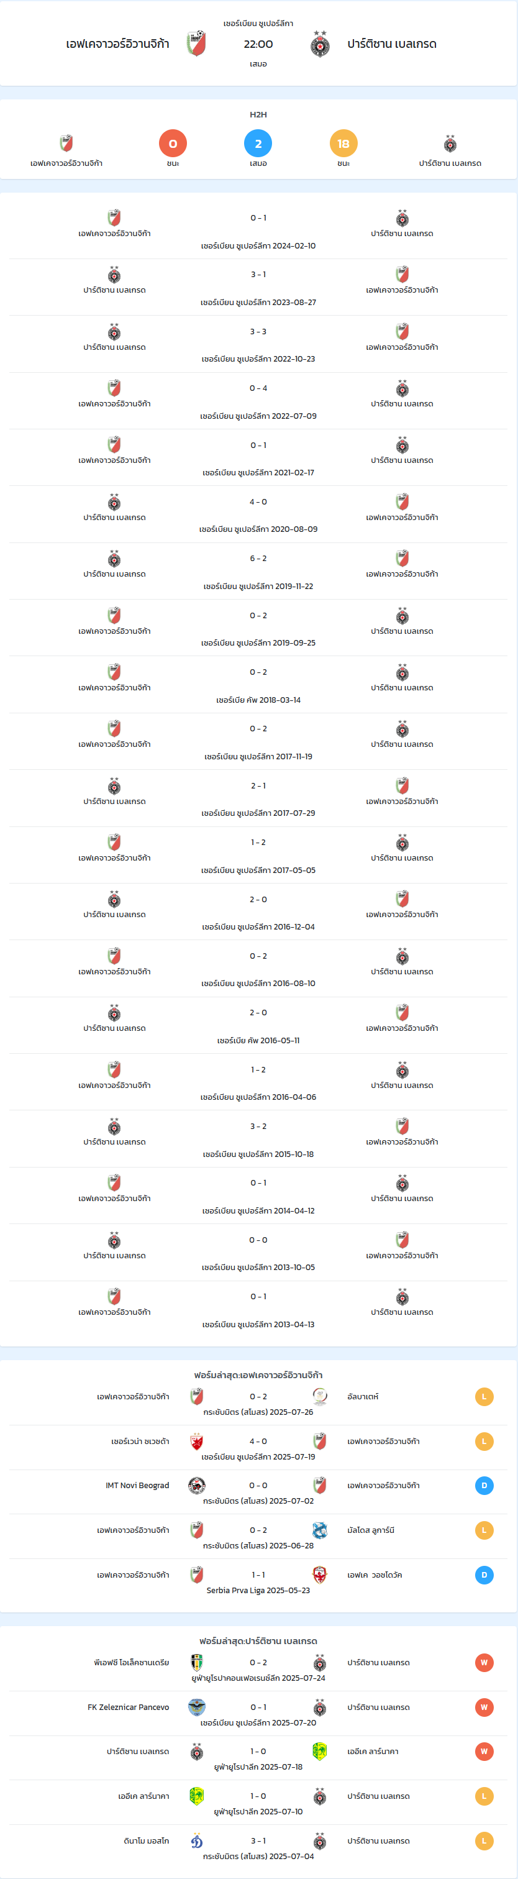The width and height of the screenshot is (518, 1879).
Task: Click the blue 2 draws circle in H2H
Action: [258, 144]
